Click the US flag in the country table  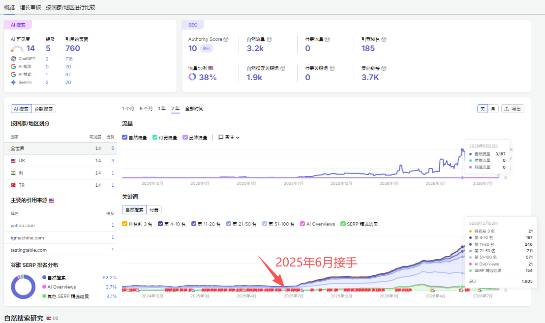[13, 160]
